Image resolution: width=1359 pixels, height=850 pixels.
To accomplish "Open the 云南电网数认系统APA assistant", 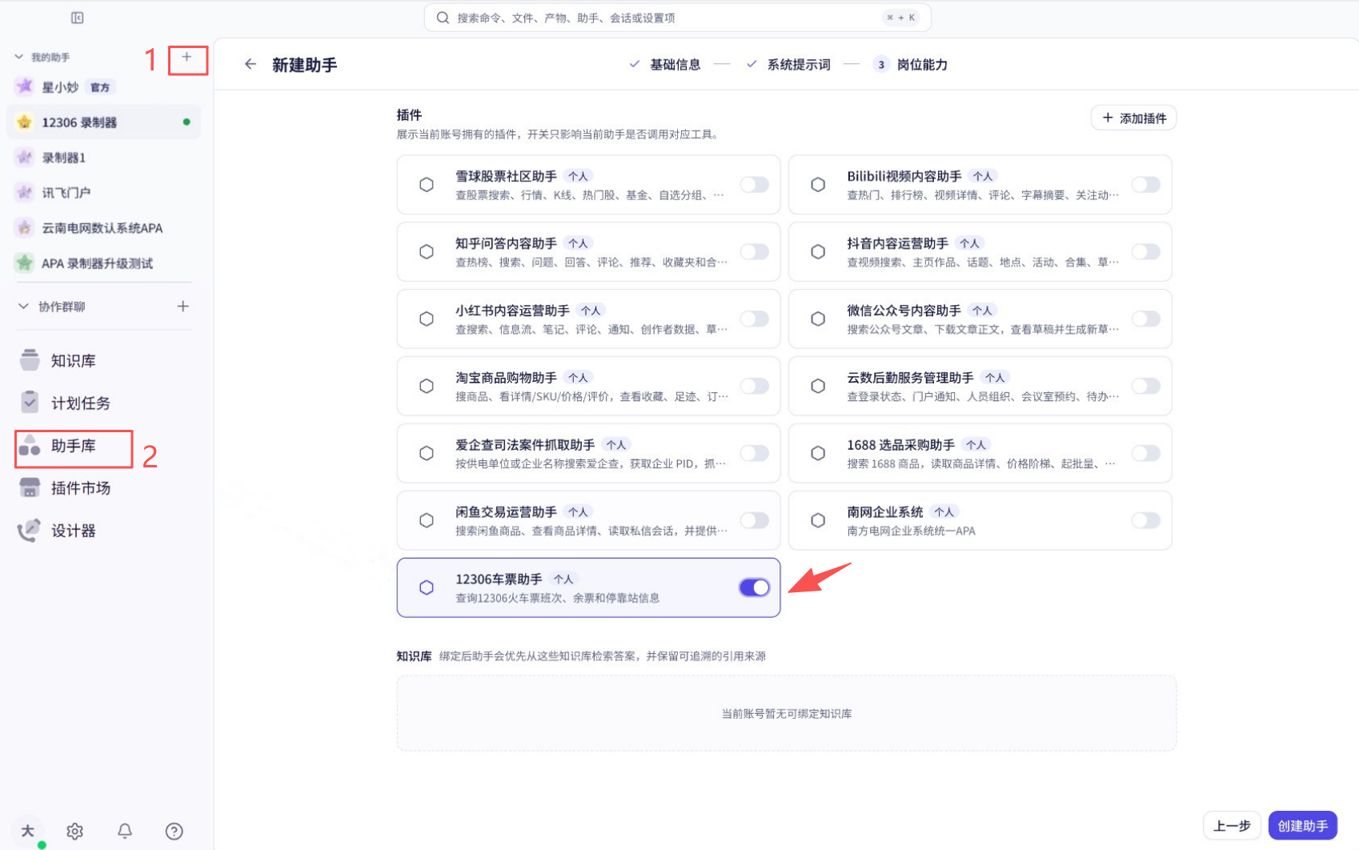I will pyautogui.click(x=104, y=228).
